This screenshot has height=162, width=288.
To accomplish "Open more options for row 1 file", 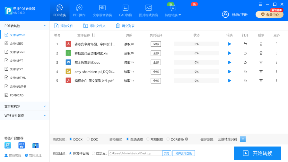I will click(x=277, y=44).
